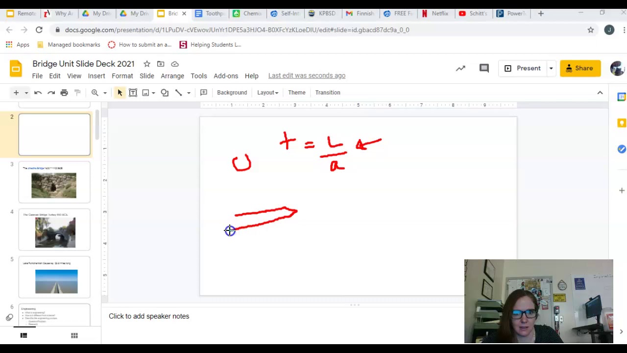Image resolution: width=627 pixels, height=353 pixels.
Task: Select the Shape tool
Action: pos(165,93)
